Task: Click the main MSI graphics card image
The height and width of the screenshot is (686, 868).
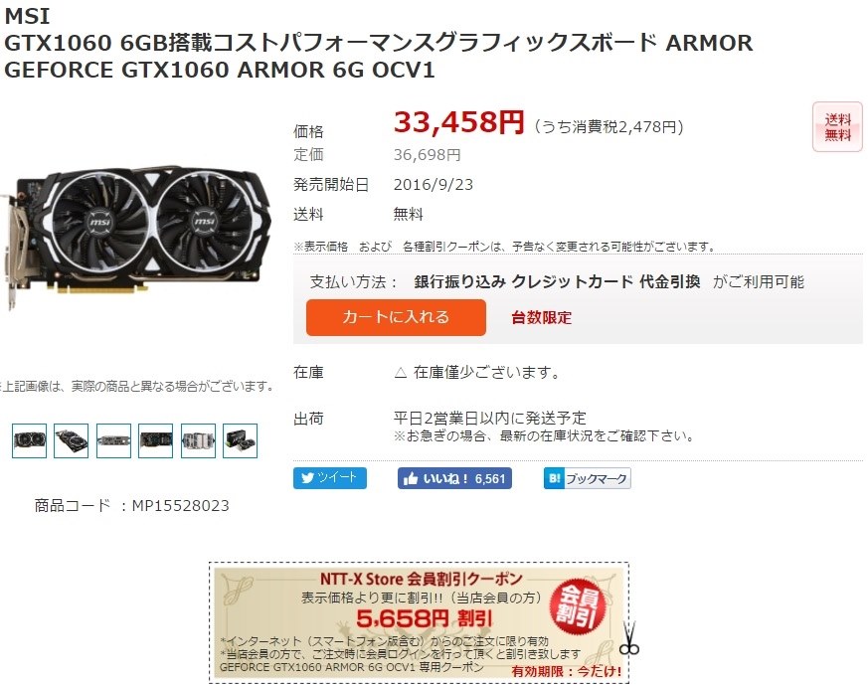Action: click(x=136, y=236)
